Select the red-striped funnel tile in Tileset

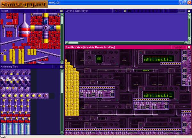click(25, 26)
